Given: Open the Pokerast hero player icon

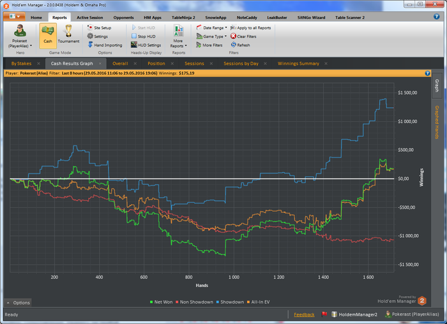Looking at the screenshot, I should click(20, 36).
